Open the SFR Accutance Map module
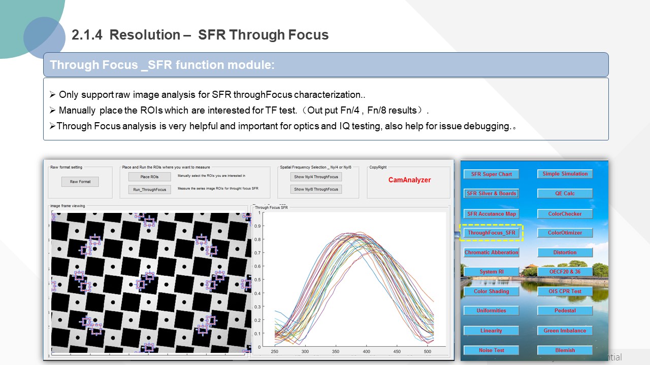 point(491,213)
